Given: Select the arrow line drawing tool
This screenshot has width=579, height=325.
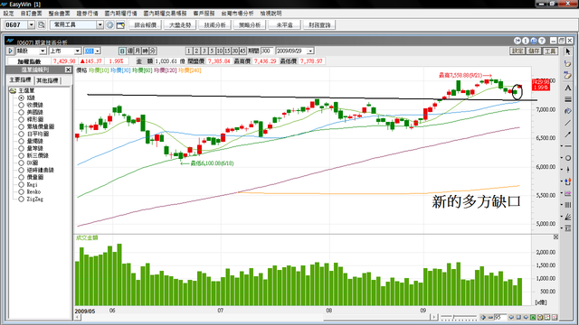Looking at the screenshot, I should pyautogui.click(x=568, y=135).
